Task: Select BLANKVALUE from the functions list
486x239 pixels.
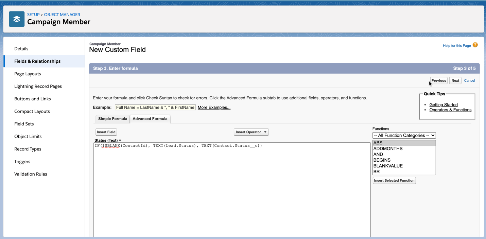Action: coord(388,166)
